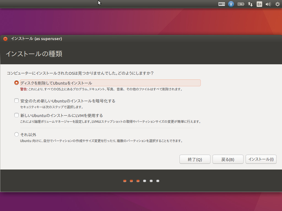
Task: Click the 終了(Q) quit button
Action: (195, 159)
